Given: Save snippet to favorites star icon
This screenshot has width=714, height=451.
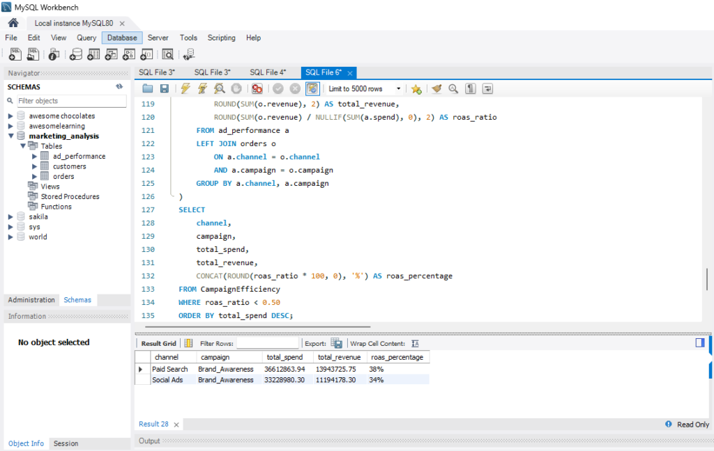Looking at the screenshot, I should pyautogui.click(x=416, y=88).
